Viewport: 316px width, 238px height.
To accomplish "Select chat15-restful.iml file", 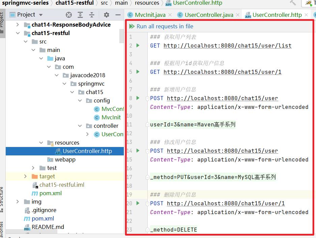I will [58, 185].
